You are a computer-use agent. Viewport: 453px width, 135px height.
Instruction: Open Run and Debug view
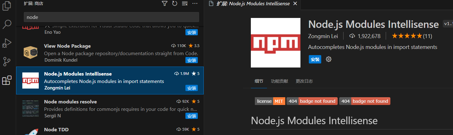pos(7,43)
